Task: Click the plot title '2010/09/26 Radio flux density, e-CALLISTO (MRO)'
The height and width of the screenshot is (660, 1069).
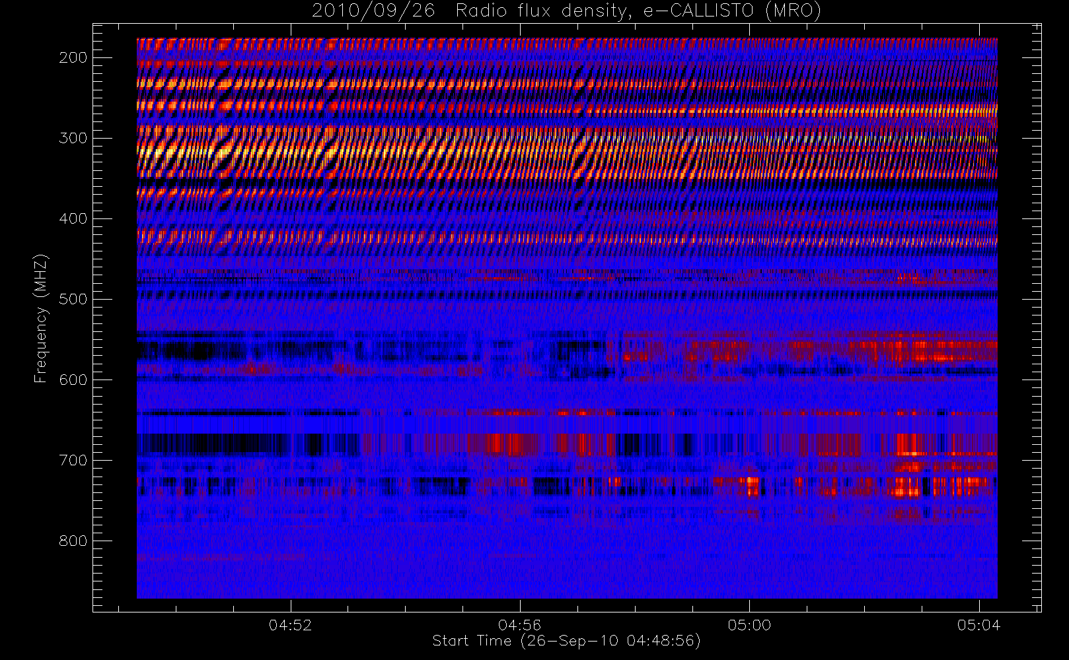Action: [x=566, y=11]
